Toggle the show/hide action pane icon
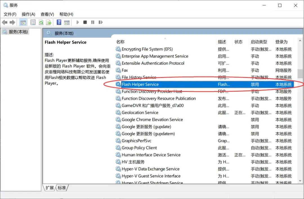The height and width of the screenshot is (199, 304). 67,22
